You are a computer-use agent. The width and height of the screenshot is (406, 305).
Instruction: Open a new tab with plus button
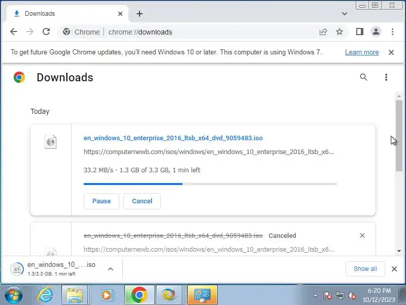140,14
